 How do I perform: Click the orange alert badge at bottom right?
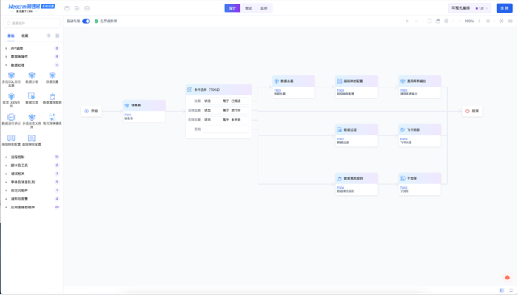508,277
